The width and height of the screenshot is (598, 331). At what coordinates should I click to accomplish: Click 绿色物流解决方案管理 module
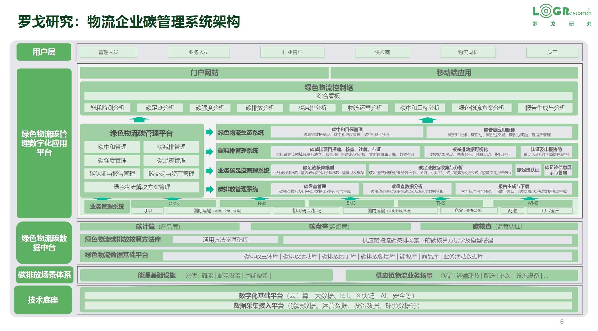[x=142, y=187]
